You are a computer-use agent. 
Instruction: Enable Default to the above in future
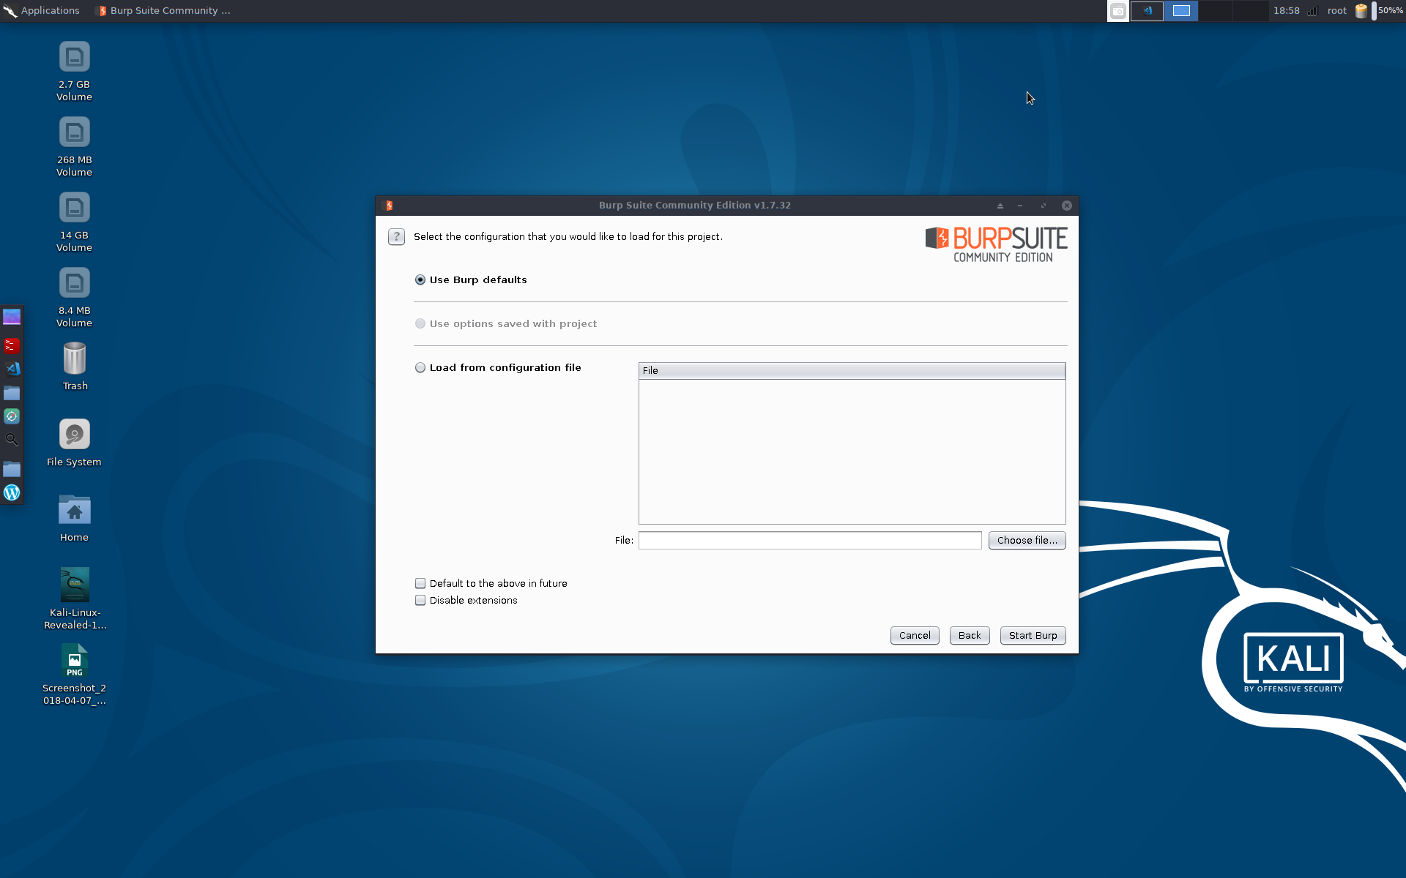coord(420,583)
